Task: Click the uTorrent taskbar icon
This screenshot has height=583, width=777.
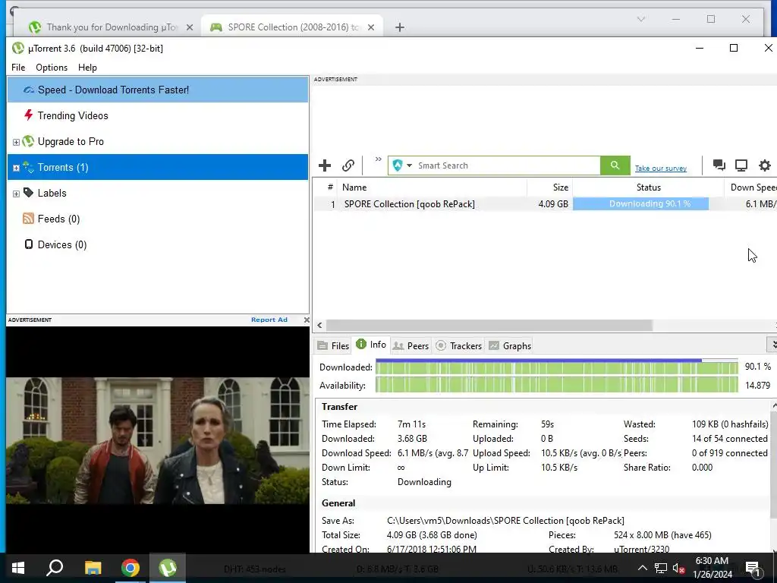Action: point(168,568)
